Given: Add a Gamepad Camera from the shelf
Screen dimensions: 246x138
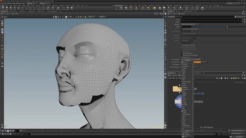Looking at the screenshot, I should (203, 8).
